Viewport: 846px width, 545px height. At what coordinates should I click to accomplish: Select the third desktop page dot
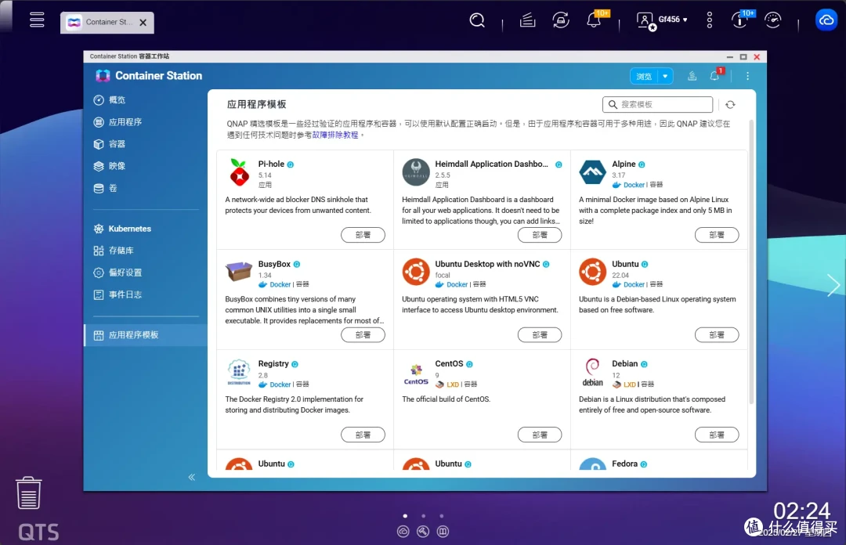441,516
